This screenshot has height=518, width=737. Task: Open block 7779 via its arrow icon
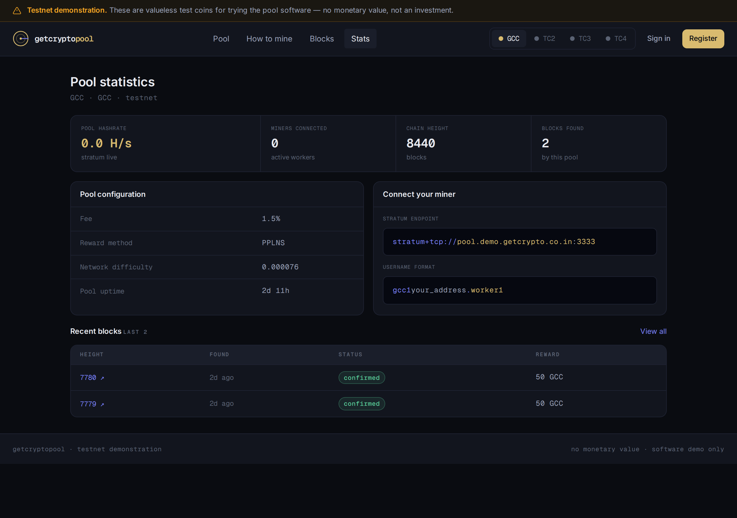point(102,404)
